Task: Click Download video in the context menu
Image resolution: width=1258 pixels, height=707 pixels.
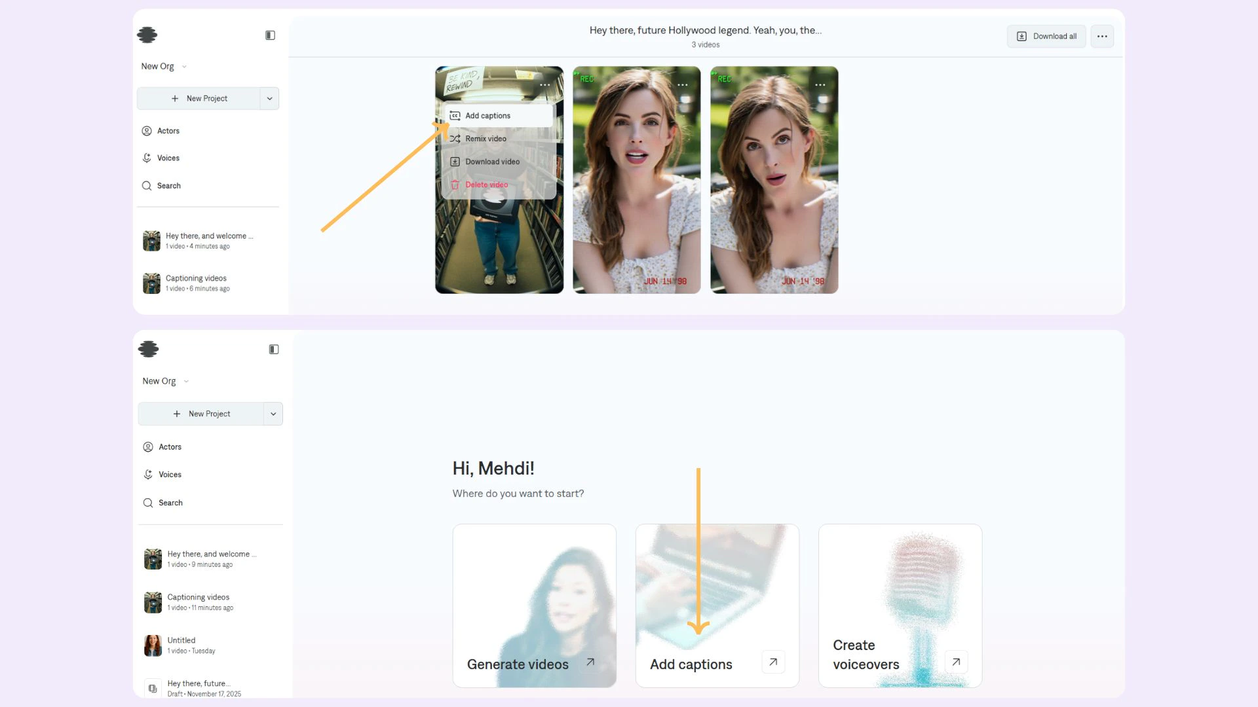Action: 492,162
